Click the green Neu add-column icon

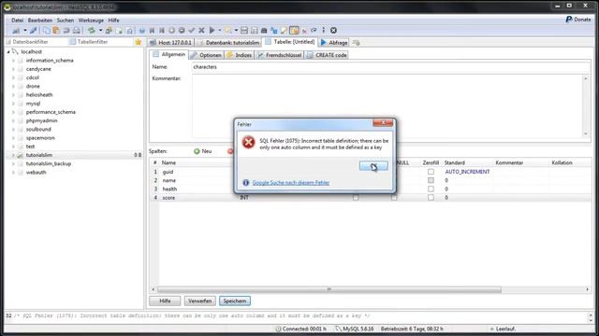pyautogui.click(x=197, y=151)
